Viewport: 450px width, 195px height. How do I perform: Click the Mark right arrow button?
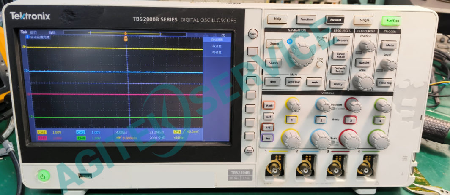tap(314, 82)
